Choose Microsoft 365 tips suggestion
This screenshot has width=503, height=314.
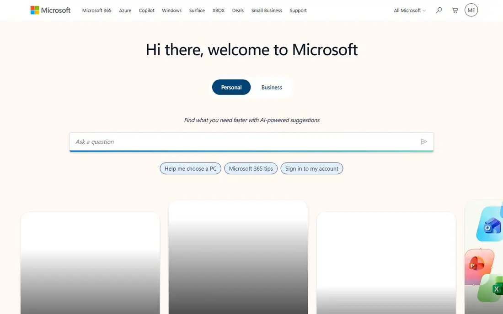point(251,168)
